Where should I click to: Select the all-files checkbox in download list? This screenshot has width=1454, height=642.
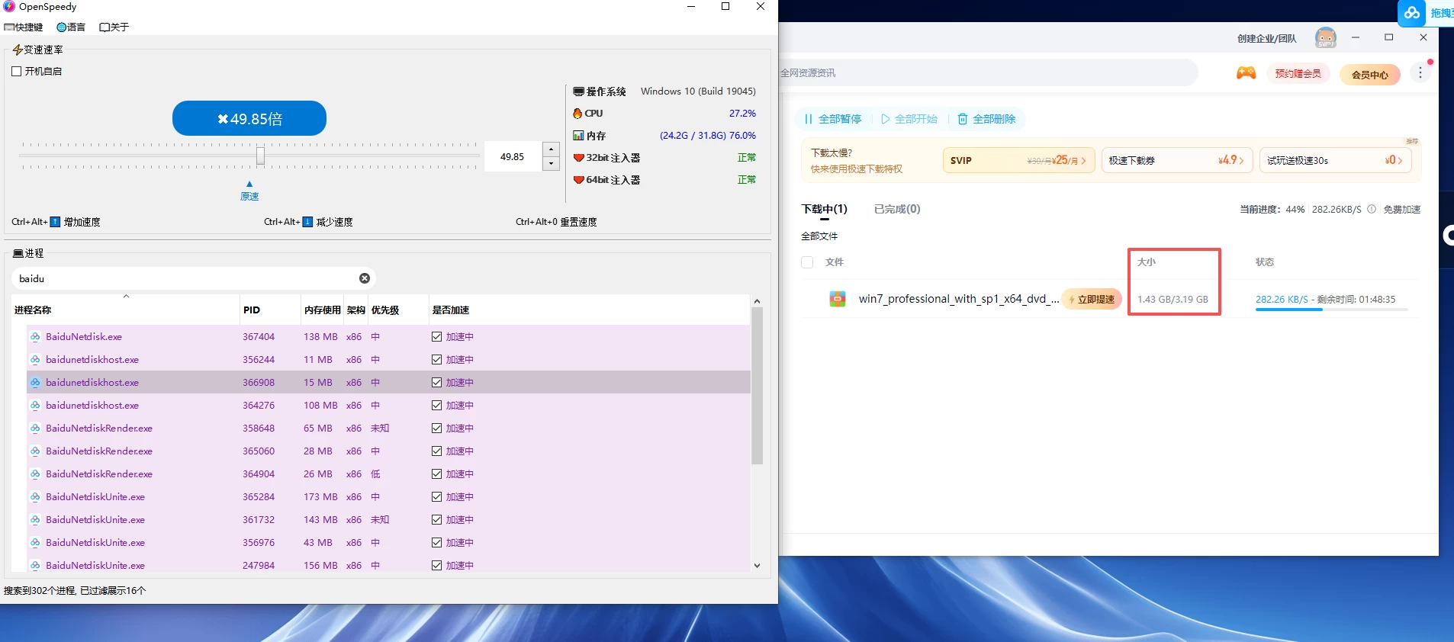[807, 262]
